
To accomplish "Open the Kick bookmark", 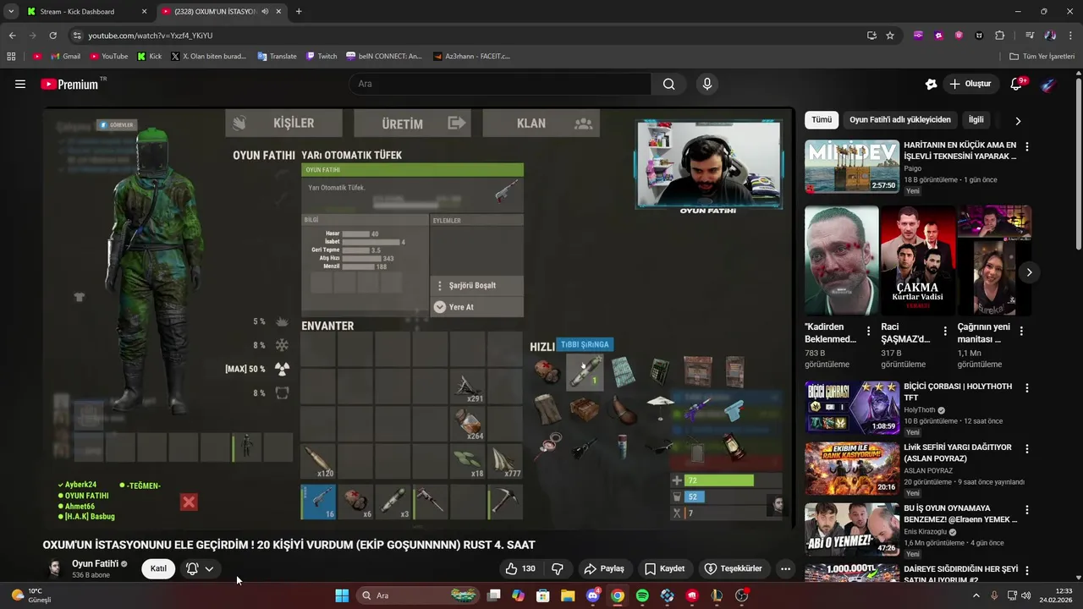I will click(x=149, y=57).
